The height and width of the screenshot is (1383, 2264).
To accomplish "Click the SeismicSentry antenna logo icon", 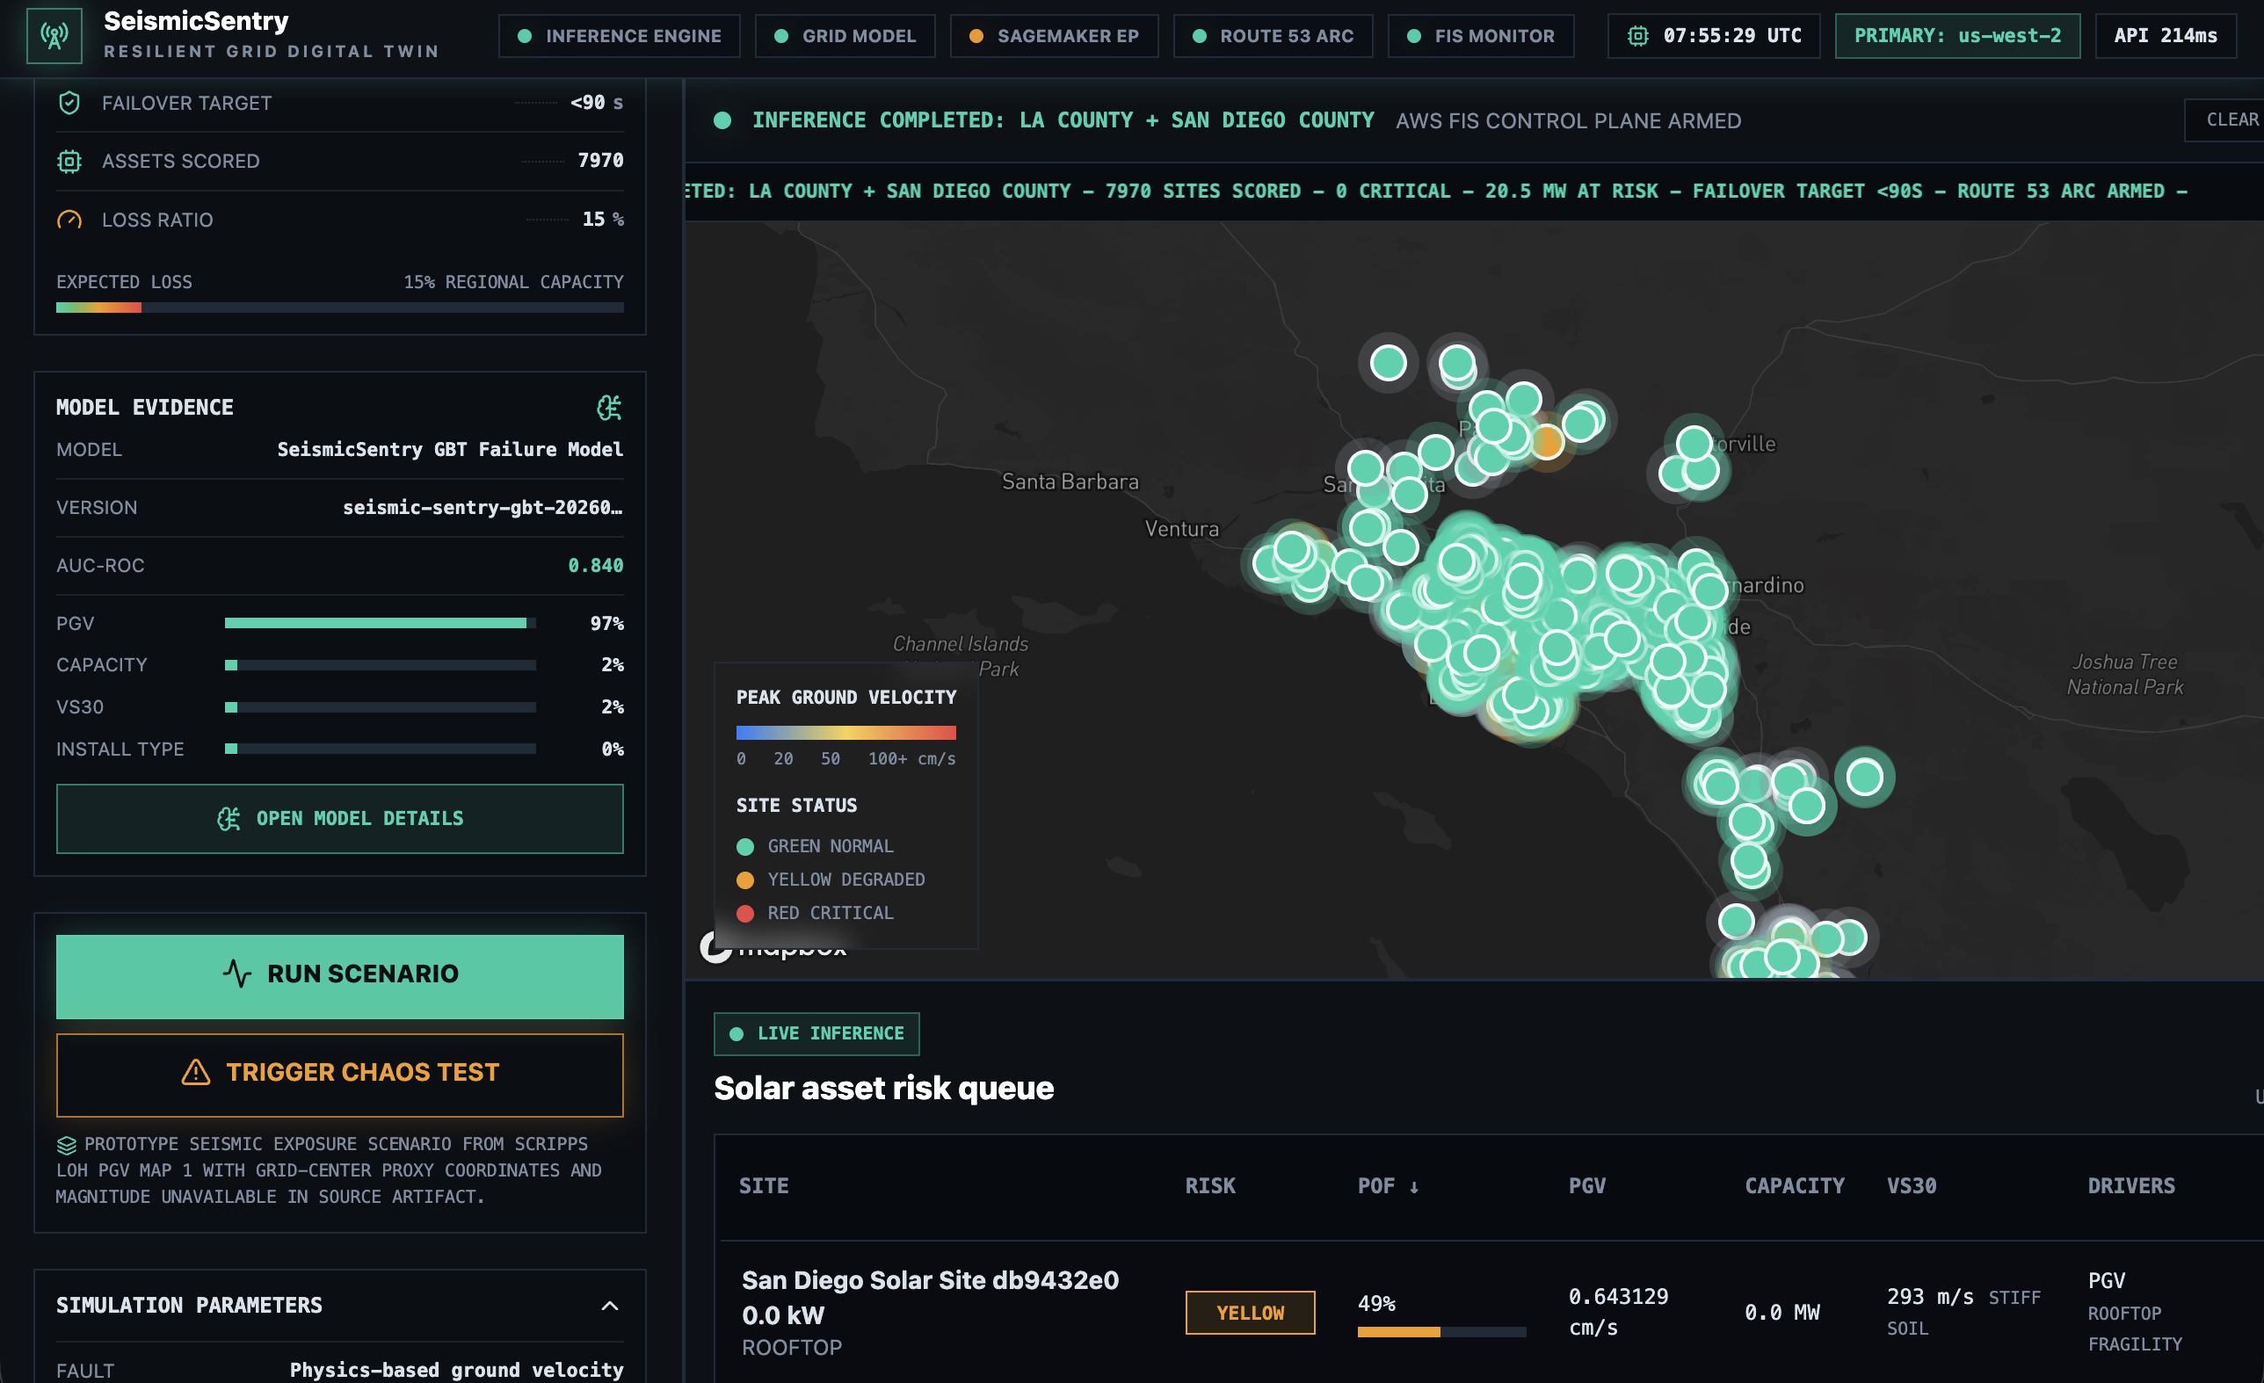I will pyautogui.click(x=54, y=36).
